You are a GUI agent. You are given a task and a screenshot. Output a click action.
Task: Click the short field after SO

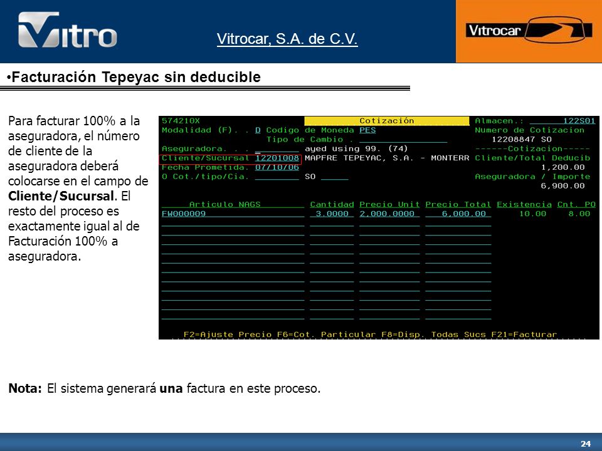[334, 177]
